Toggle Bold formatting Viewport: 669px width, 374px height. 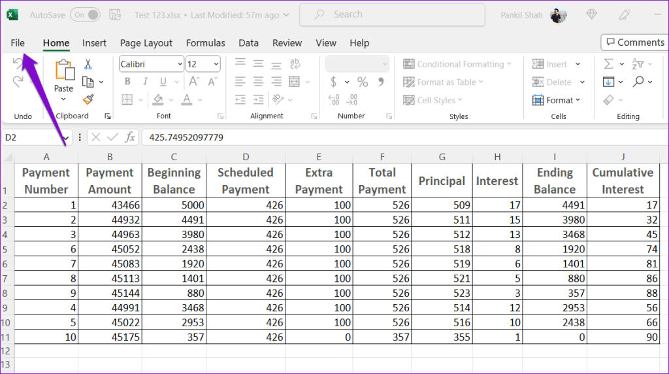click(127, 82)
